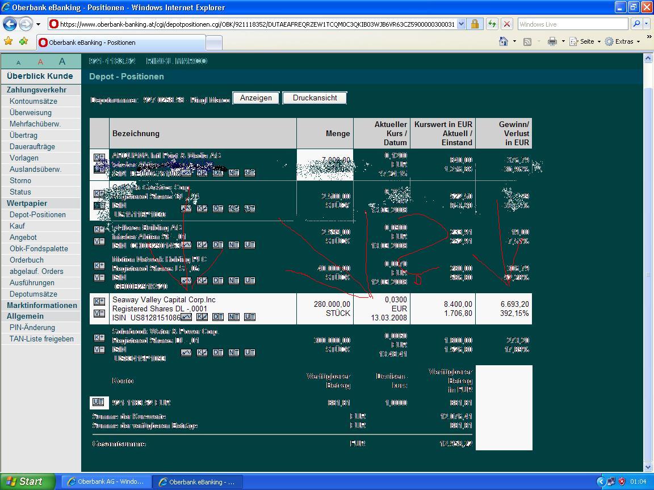Open DE details icon for Motion Network Holding
The width and height of the screenshot is (654, 490).
pos(218,280)
